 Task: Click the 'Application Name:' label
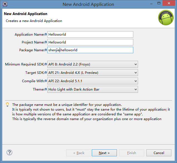29,34
